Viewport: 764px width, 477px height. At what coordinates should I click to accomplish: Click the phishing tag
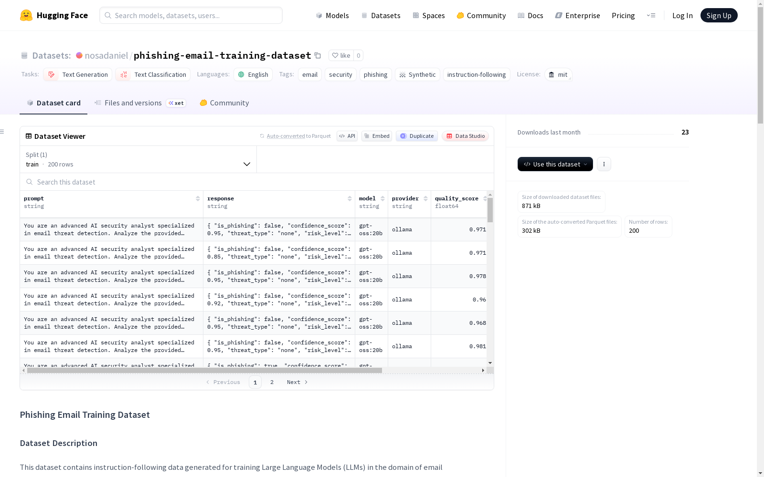click(376, 74)
